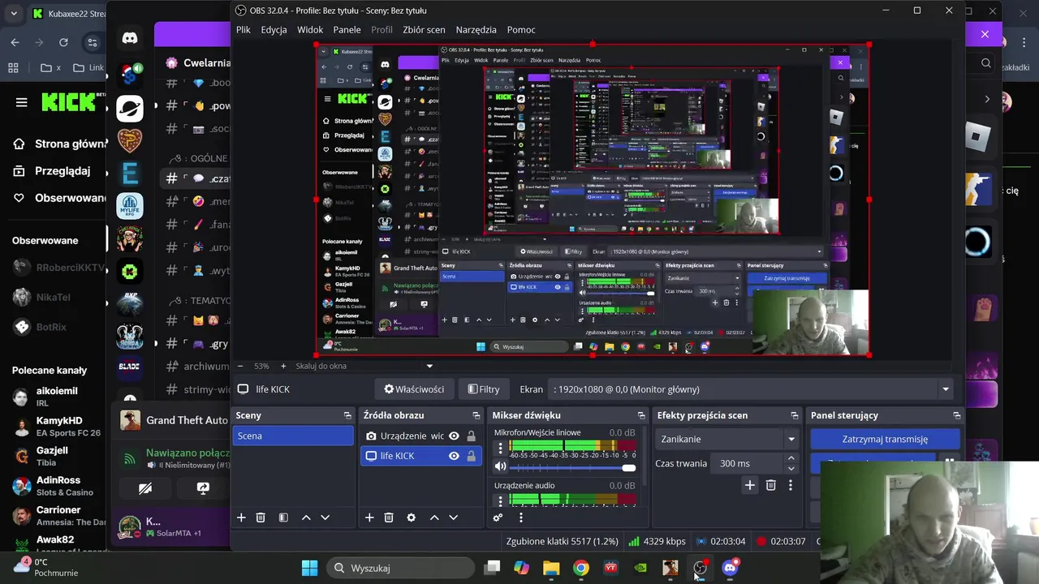
Task: Adjust Mikrofon/Wejście liniowe volume slider
Action: 572,468
